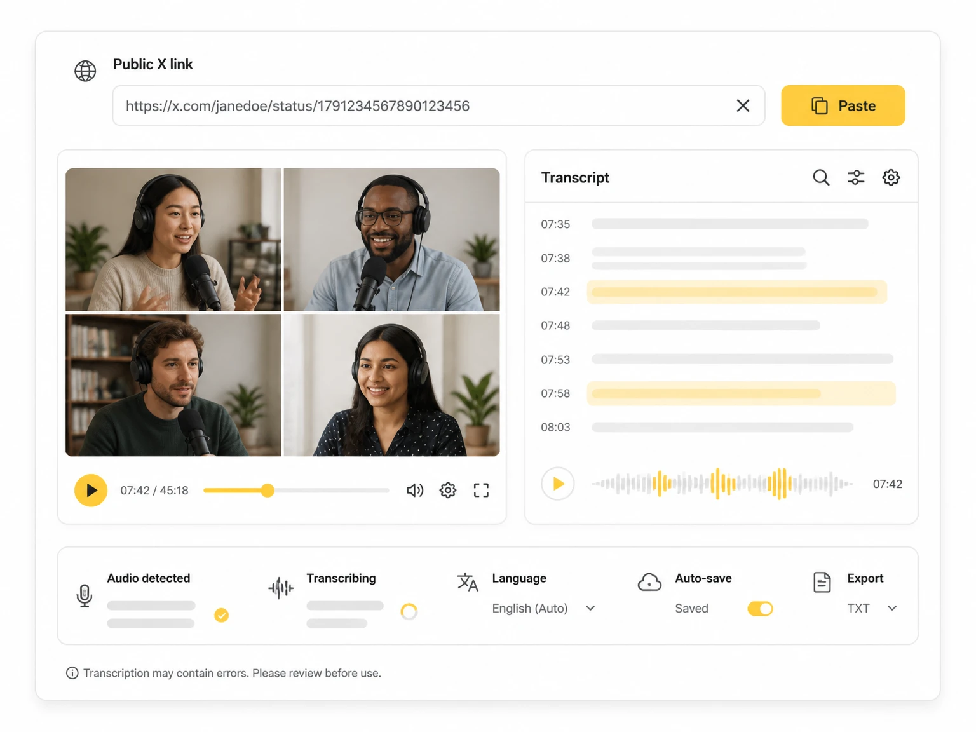Click the yellow Paste button
This screenshot has width=976, height=732.
[x=843, y=105]
